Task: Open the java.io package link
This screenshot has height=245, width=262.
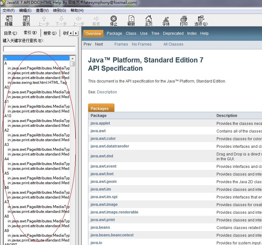Action: click(x=96, y=243)
